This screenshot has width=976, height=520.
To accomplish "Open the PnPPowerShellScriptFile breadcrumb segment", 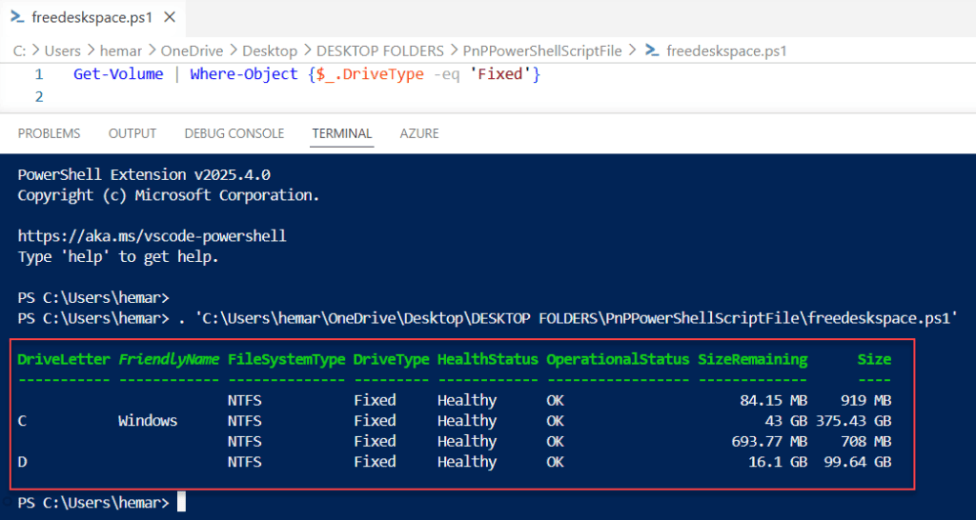I will click(542, 51).
